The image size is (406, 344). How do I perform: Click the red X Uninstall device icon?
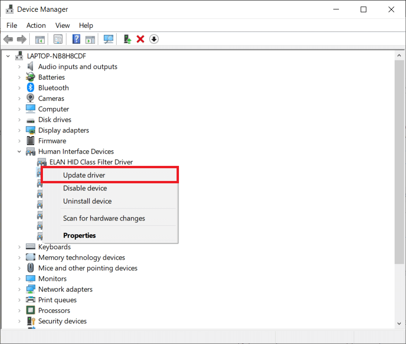point(140,39)
